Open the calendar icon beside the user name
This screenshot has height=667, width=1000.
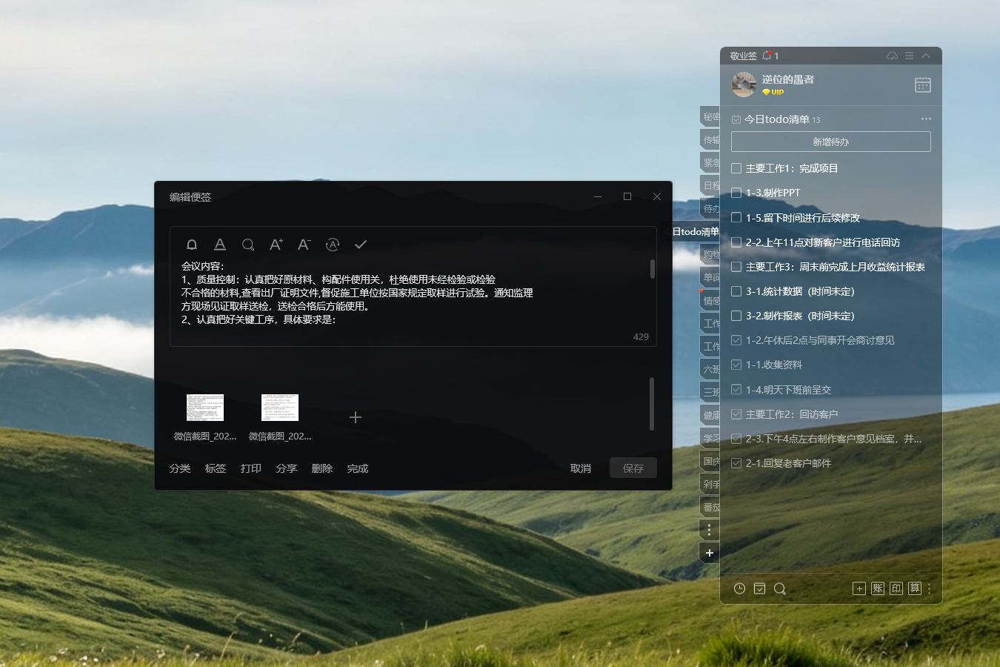[923, 84]
